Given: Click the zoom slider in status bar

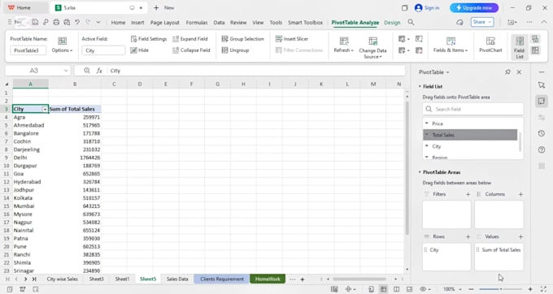Looking at the screenshot, I should pyautogui.click(x=500, y=289).
